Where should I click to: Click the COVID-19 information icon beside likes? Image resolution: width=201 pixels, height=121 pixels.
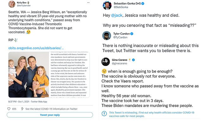(x=22, y=109)
